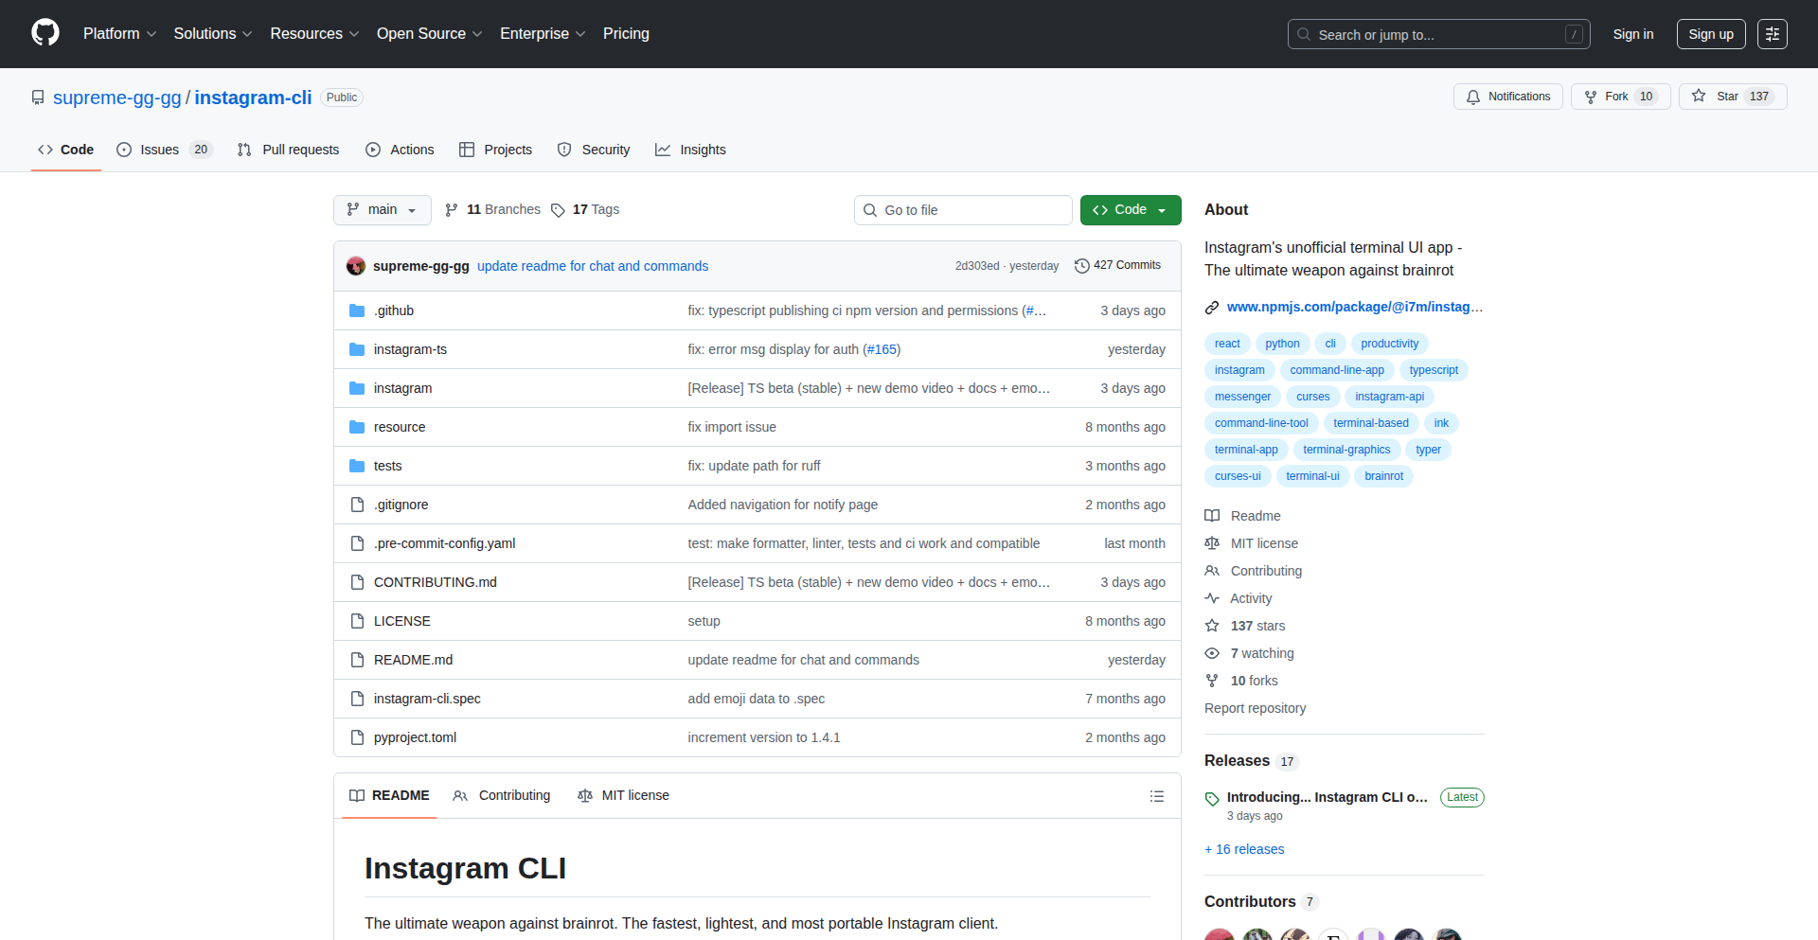This screenshot has height=940, width=1818.
Task: Click the pyproject.toml file icon
Action: (x=357, y=737)
